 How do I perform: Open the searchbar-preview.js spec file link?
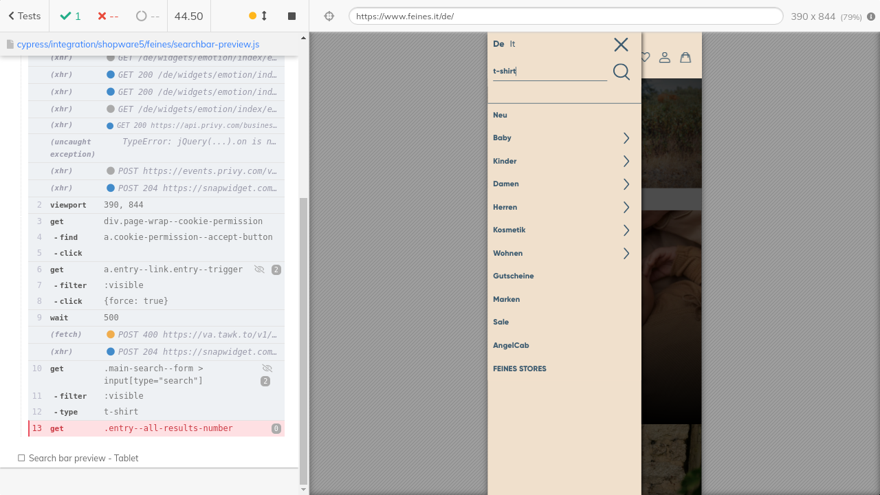(x=137, y=44)
